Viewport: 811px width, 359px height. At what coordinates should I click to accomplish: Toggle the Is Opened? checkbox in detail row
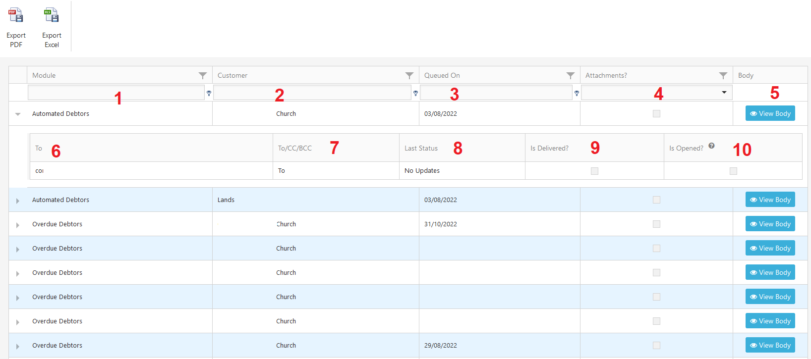tap(733, 171)
